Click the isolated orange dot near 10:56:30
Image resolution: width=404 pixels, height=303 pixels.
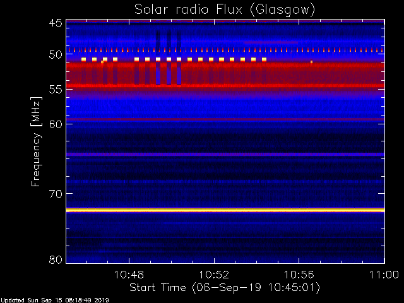(x=311, y=62)
